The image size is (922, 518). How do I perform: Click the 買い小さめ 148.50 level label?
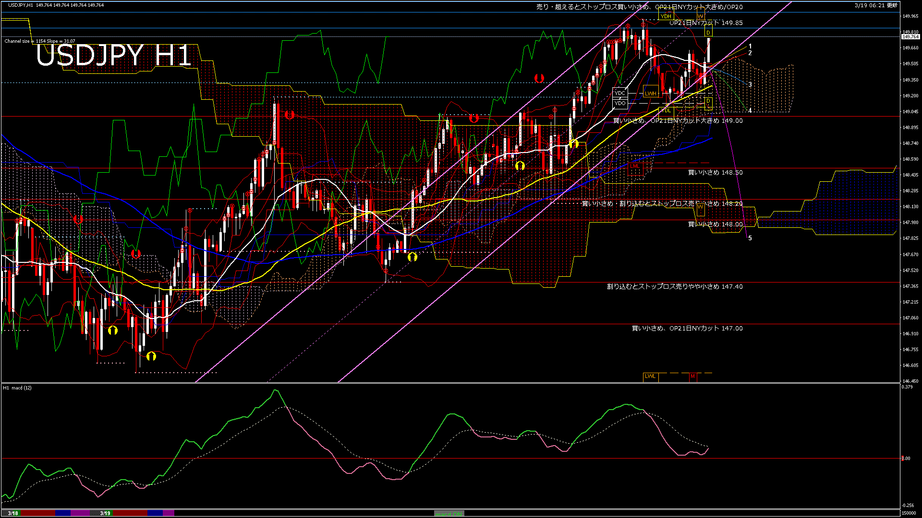pos(715,172)
